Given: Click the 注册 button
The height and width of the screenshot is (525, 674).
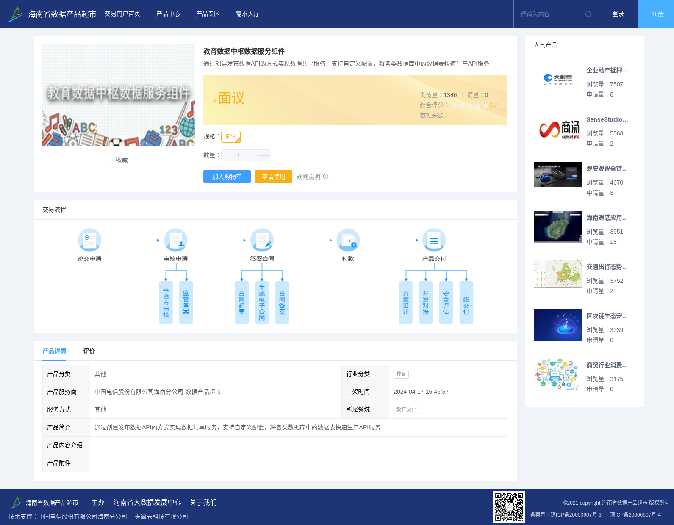Looking at the screenshot, I should click(x=656, y=14).
